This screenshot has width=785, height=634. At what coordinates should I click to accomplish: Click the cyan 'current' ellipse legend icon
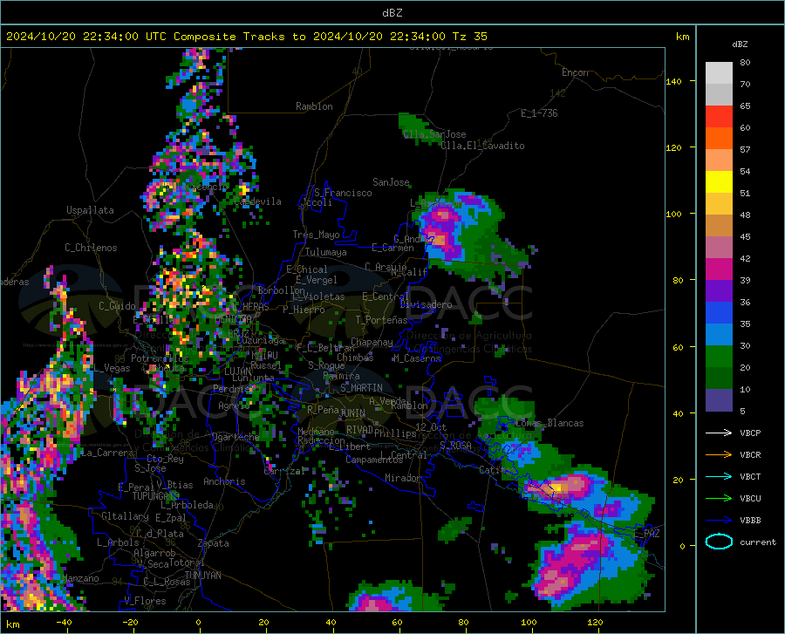coord(719,542)
